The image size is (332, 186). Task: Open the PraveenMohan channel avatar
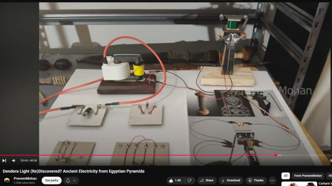pyautogui.click(x=7, y=181)
